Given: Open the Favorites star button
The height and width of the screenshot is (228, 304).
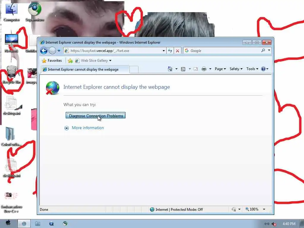Looking at the screenshot, I should coord(52,61).
